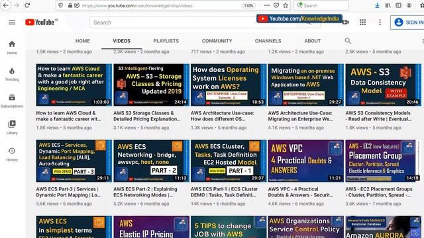Open the AWS ECS Networking PART-2 thumbnail
This screenshot has height=238, width=424.
pos(151,161)
